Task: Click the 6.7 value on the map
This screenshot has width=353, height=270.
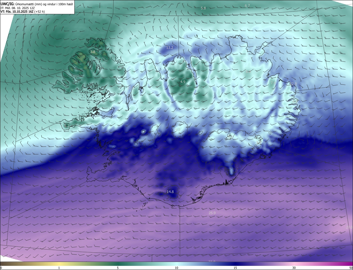Action: tap(247, 6)
